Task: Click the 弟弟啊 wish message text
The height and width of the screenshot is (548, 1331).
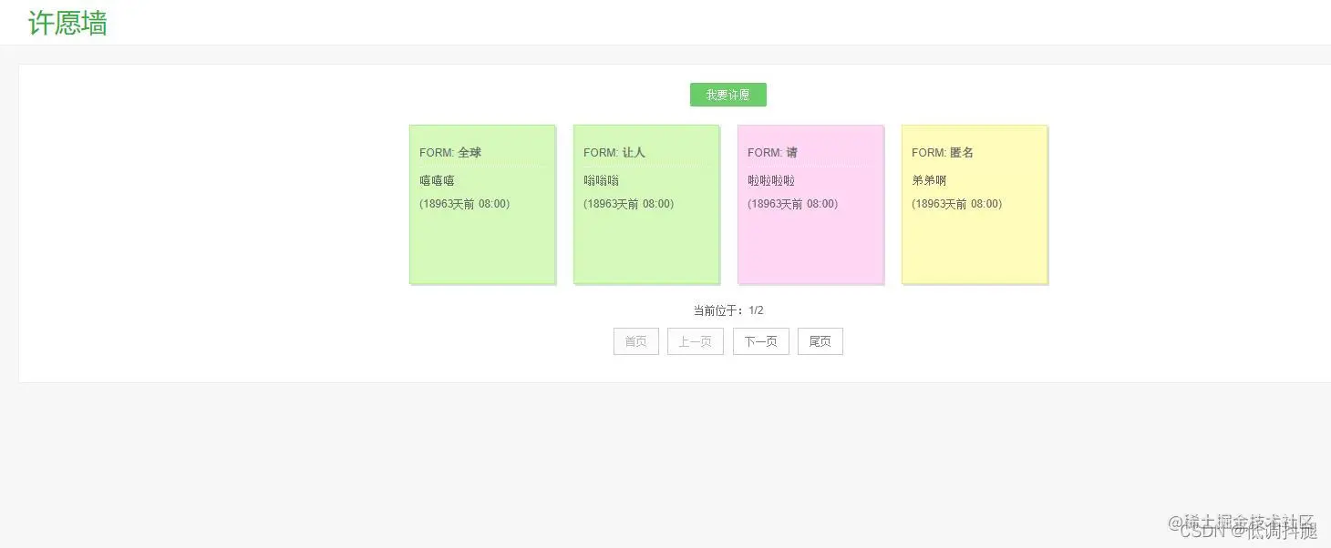Action: tap(928, 179)
